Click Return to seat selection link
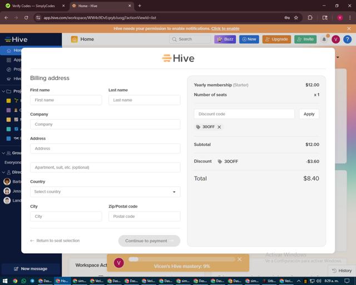 coord(55,240)
